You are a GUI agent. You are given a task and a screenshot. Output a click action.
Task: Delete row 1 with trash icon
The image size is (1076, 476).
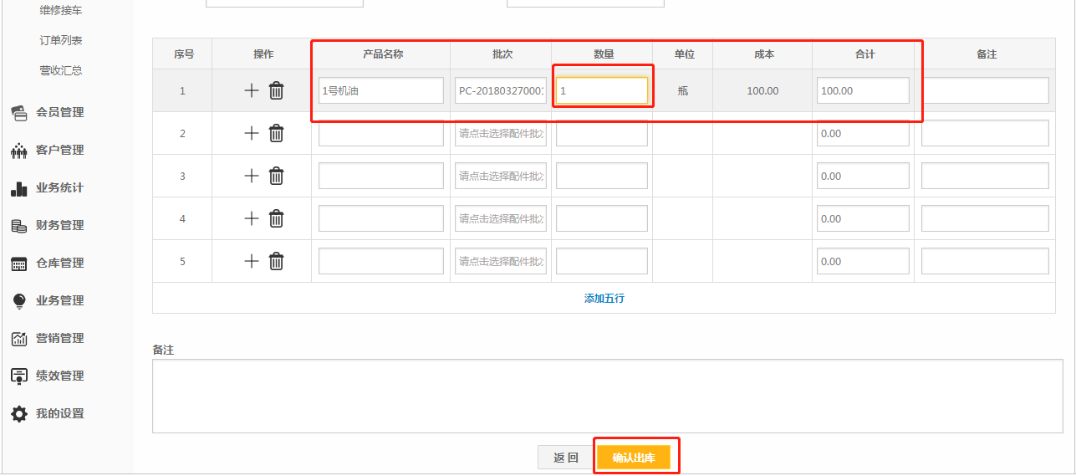[277, 90]
